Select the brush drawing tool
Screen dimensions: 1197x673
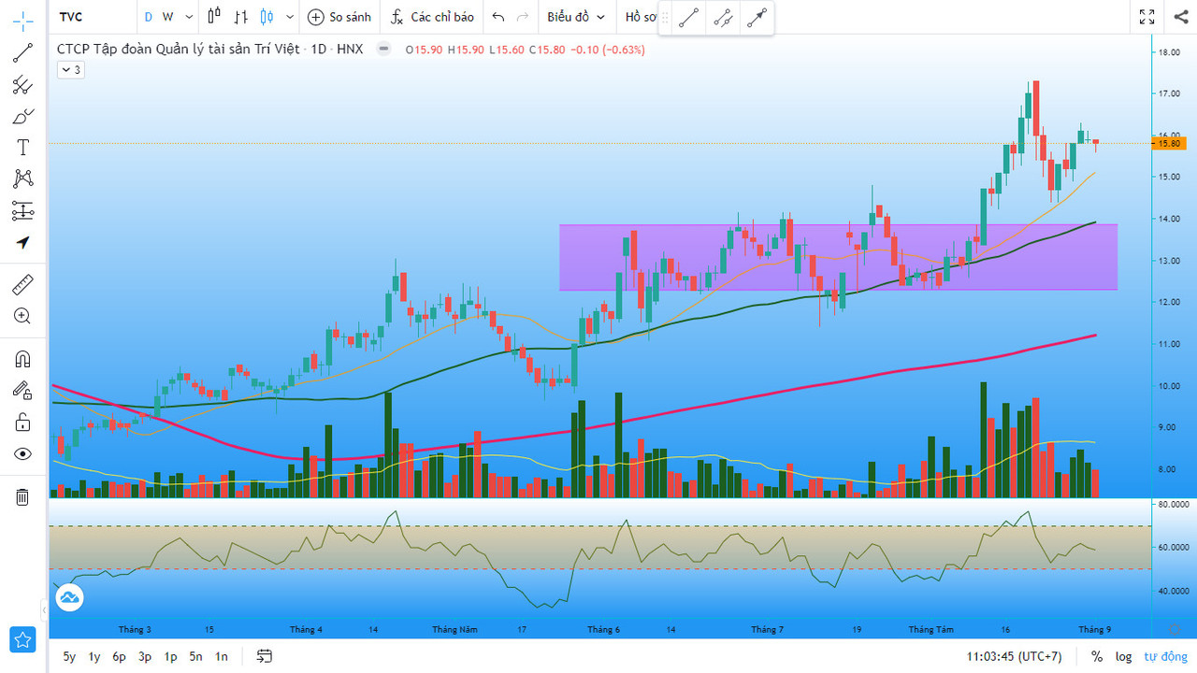[x=22, y=117]
